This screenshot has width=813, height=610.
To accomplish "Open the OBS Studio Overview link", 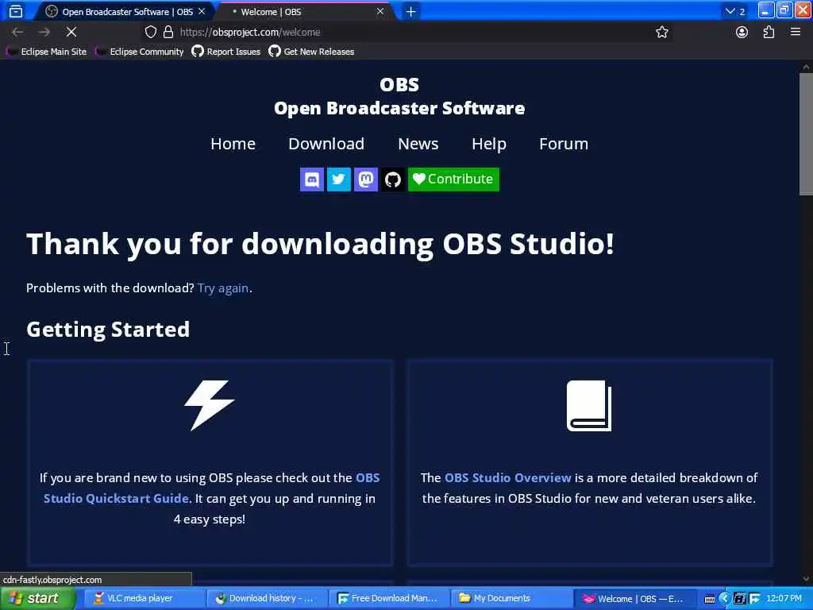I will [x=507, y=477].
